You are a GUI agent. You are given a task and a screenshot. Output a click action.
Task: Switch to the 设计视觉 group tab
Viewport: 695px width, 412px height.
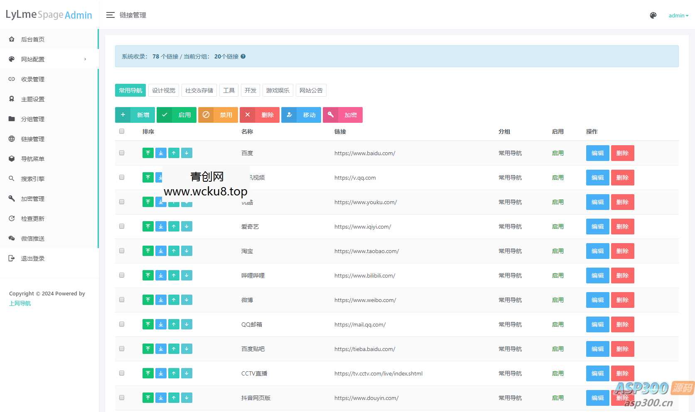[164, 90]
